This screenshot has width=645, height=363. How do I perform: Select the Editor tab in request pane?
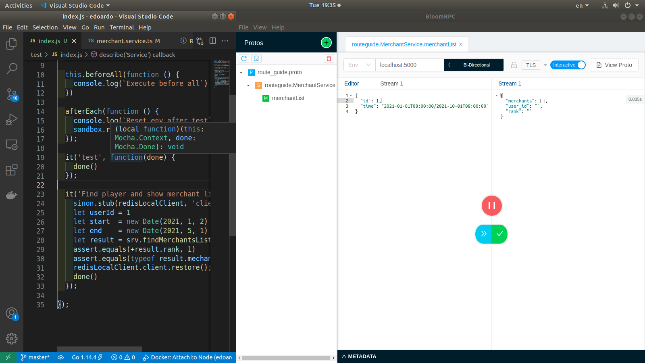(352, 83)
